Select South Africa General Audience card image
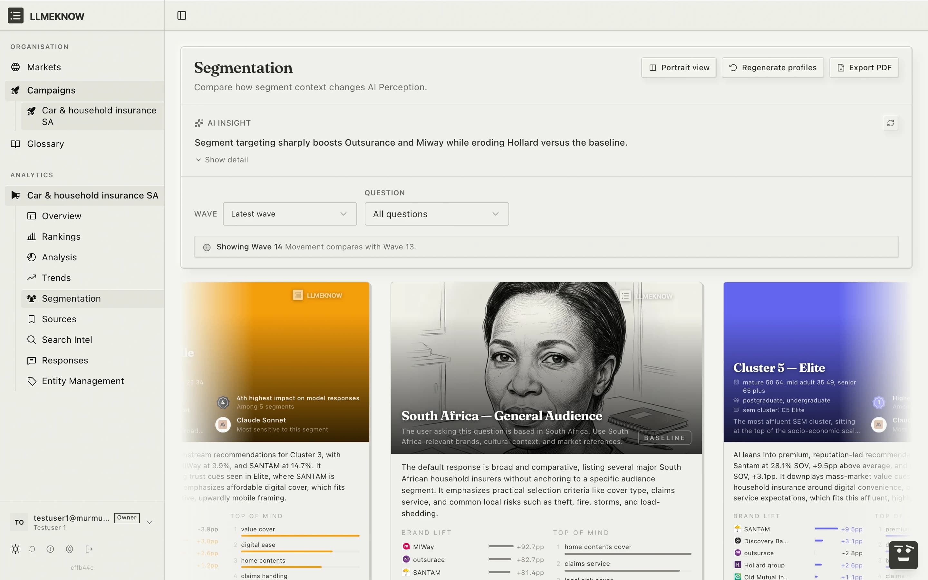The width and height of the screenshot is (928, 580). (x=546, y=368)
